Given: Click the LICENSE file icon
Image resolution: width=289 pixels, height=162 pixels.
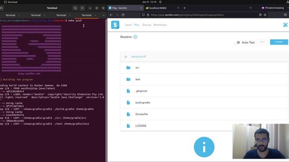Looking at the screenshot, I should [128, 126].
